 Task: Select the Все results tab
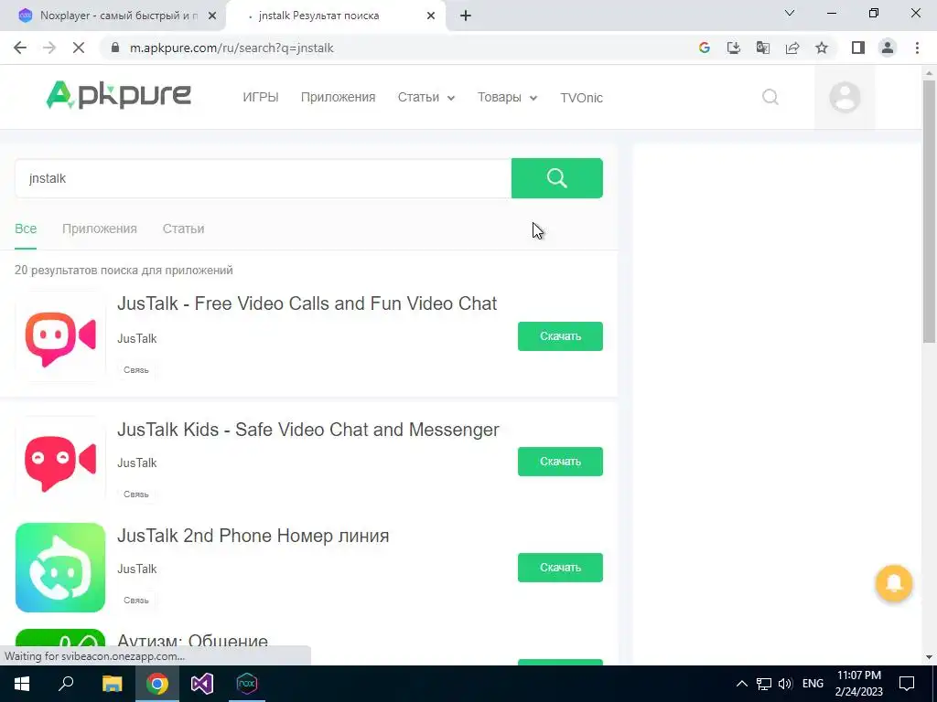[26, 229]
